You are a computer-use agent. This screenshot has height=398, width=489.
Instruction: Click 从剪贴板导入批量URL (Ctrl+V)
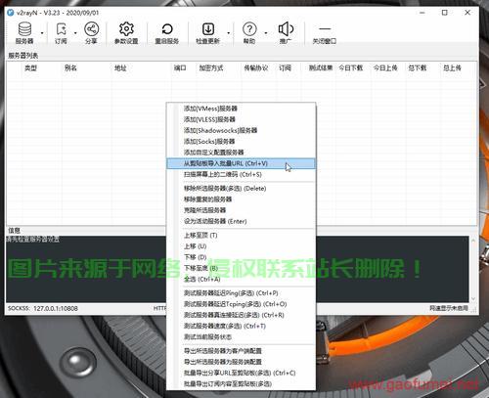(x=241, y=163)
